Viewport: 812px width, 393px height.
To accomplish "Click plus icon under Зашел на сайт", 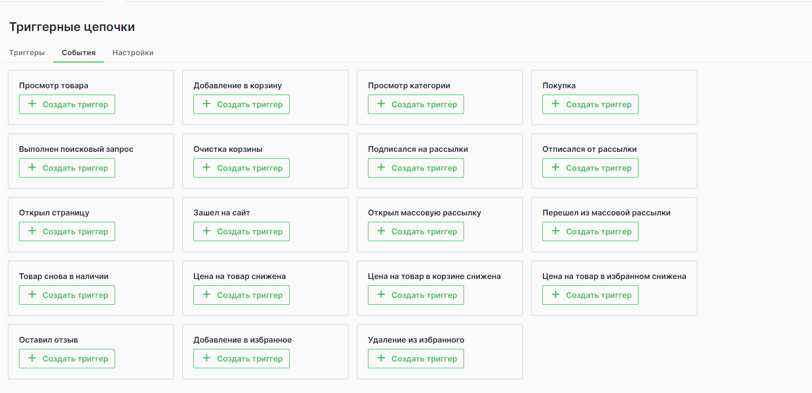I will pyautogui.click(x=207, y=231).
